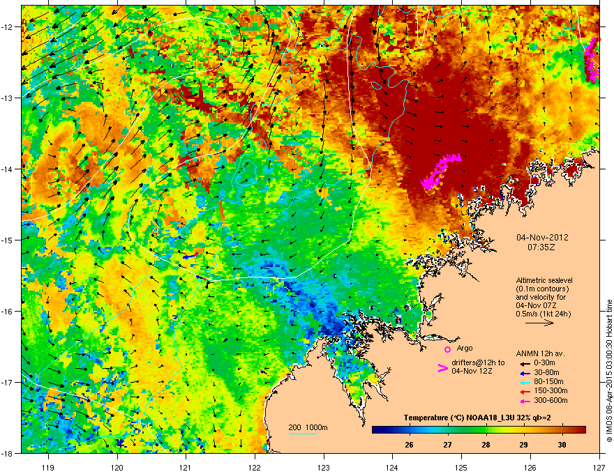This screenshot has height=474, width=614.
Task: Click the '(0.1m contours)' text
Action: 542,289
